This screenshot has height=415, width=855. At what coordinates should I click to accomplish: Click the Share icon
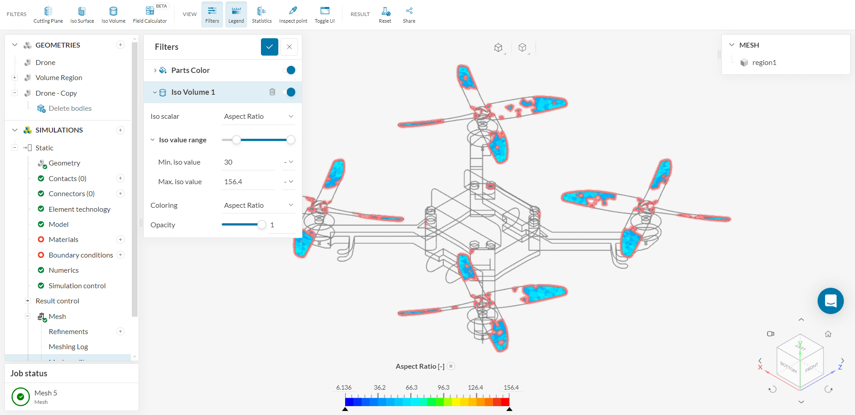coord(409,14)
